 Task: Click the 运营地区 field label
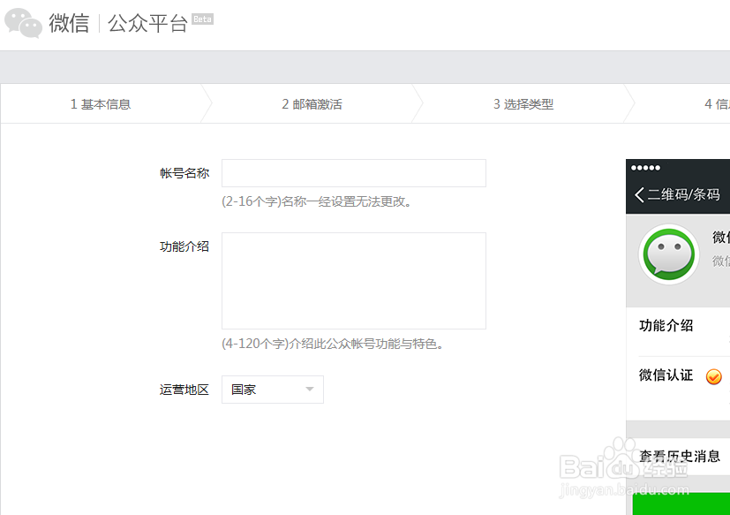coord(184,390)
